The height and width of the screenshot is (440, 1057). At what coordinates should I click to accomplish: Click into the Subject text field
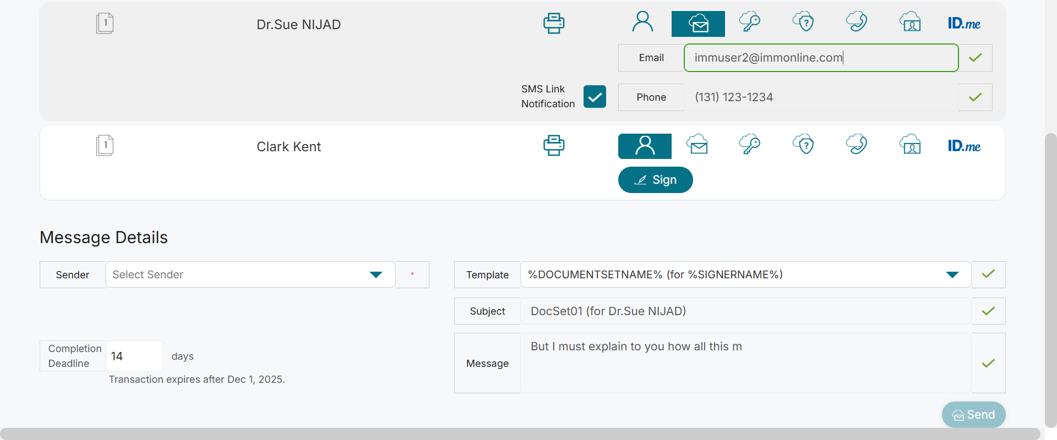click(x=745, y=311)
